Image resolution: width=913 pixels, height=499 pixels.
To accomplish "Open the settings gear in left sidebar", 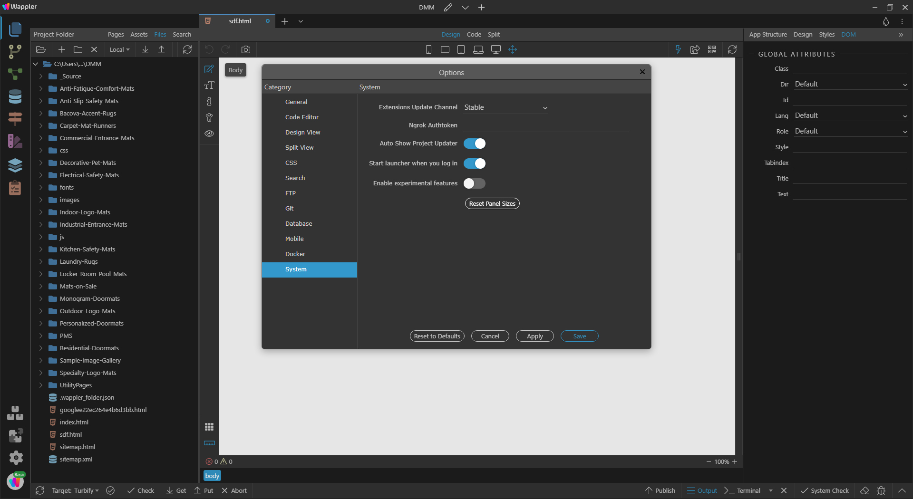I will point(16,458).
